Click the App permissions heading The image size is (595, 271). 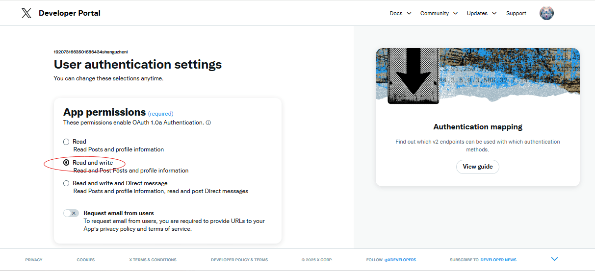(x=104, y=112)
